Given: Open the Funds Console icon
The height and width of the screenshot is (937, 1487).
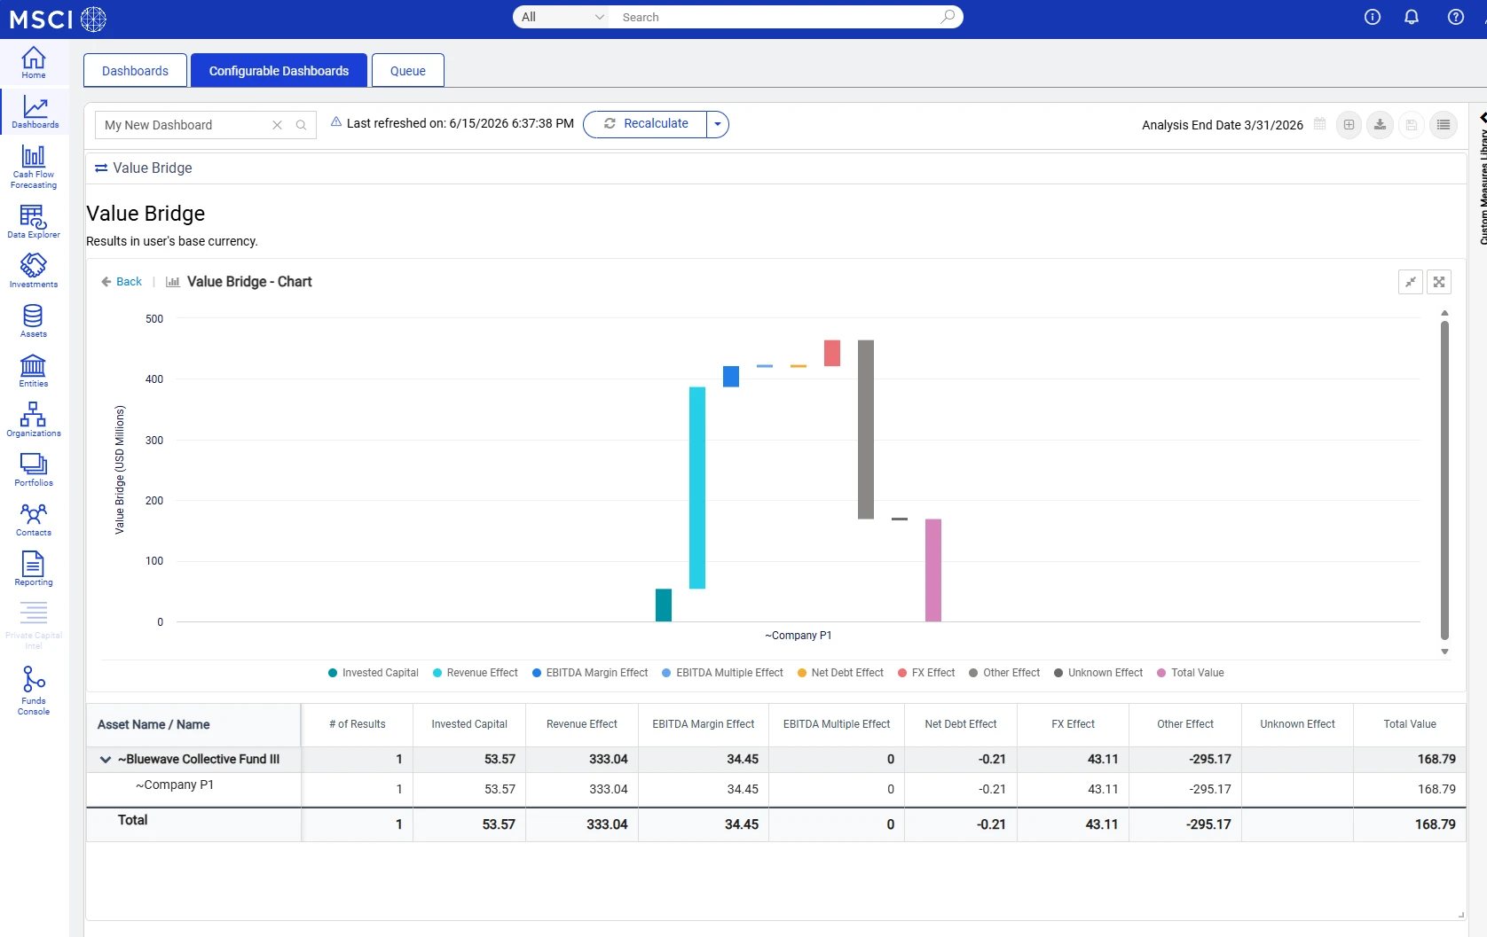Looking at the screenshot, I should point(34,691).
